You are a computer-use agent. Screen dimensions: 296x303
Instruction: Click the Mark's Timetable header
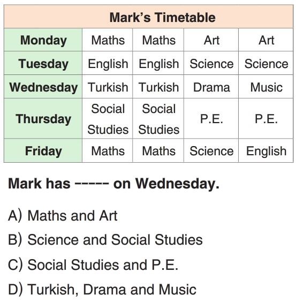(x=148, y=17)
